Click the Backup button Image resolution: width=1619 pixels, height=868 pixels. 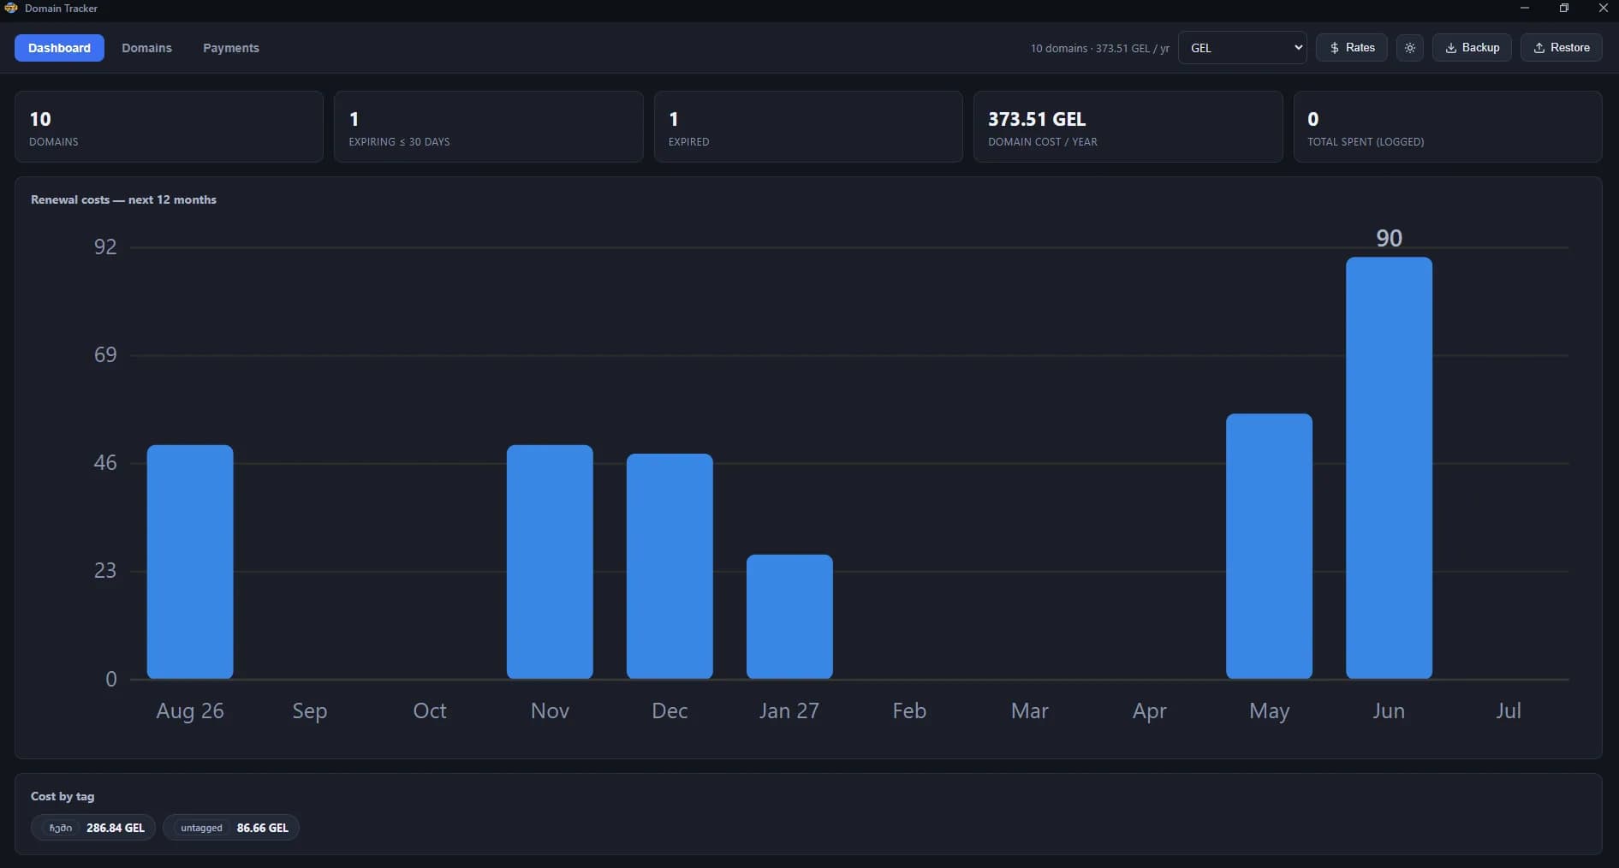point(1472,48)
